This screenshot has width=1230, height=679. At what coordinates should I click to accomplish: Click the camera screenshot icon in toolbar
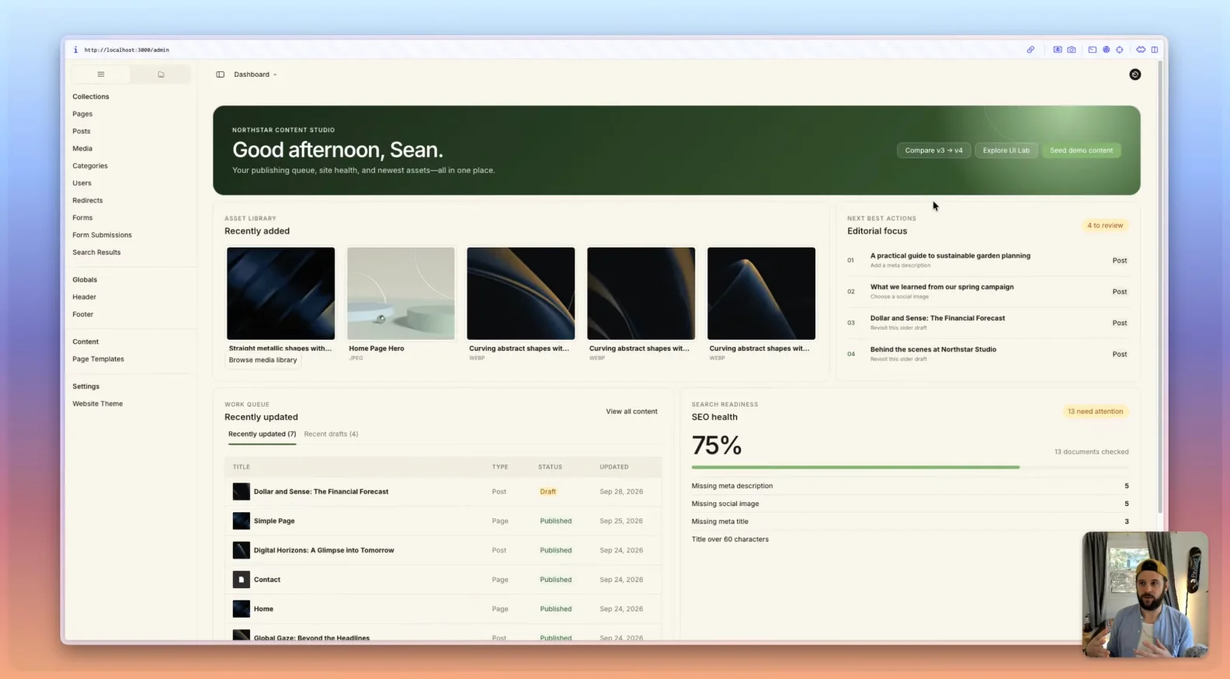(x=1072, y=50)
